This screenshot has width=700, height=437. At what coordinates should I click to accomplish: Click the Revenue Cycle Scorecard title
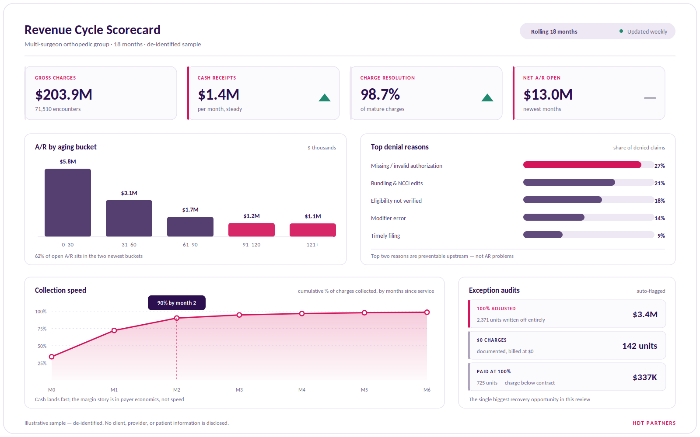(x=92, y=30)
